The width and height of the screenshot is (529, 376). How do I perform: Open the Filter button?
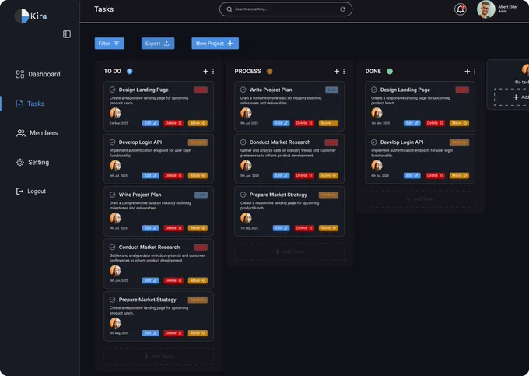(110, 43)
